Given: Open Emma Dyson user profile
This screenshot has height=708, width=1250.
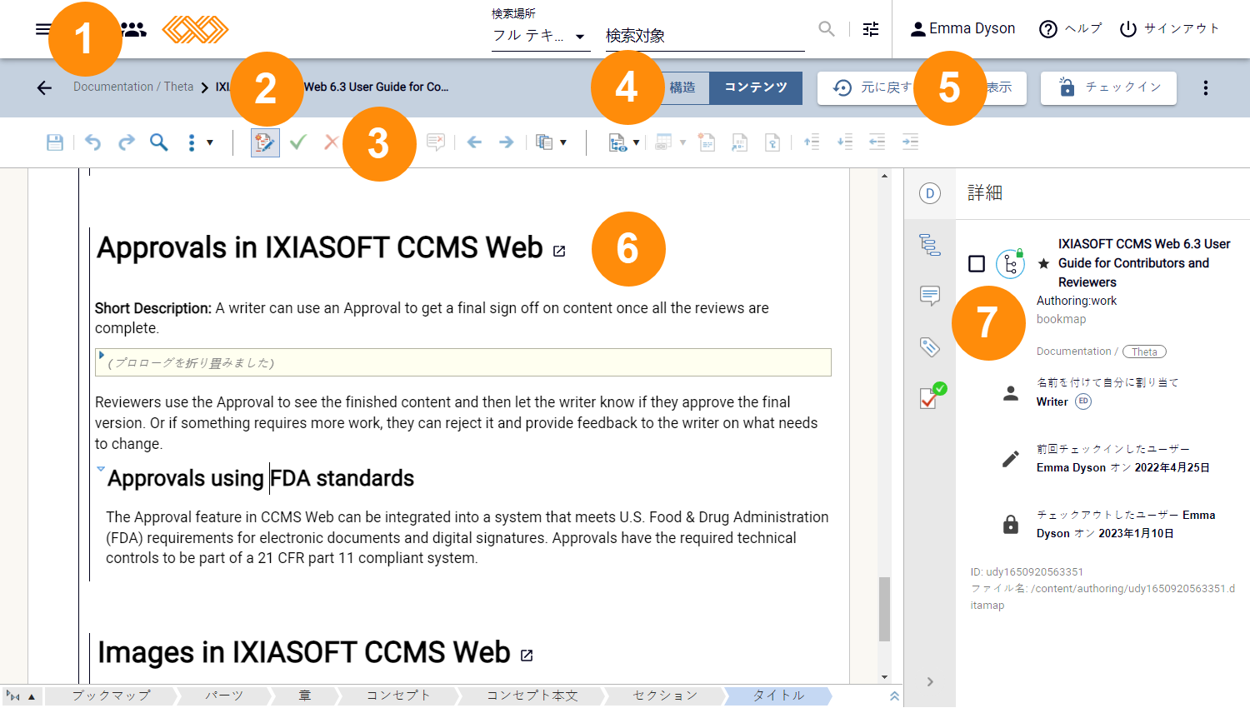Looking at the screenshot, I should click(962, 29).
